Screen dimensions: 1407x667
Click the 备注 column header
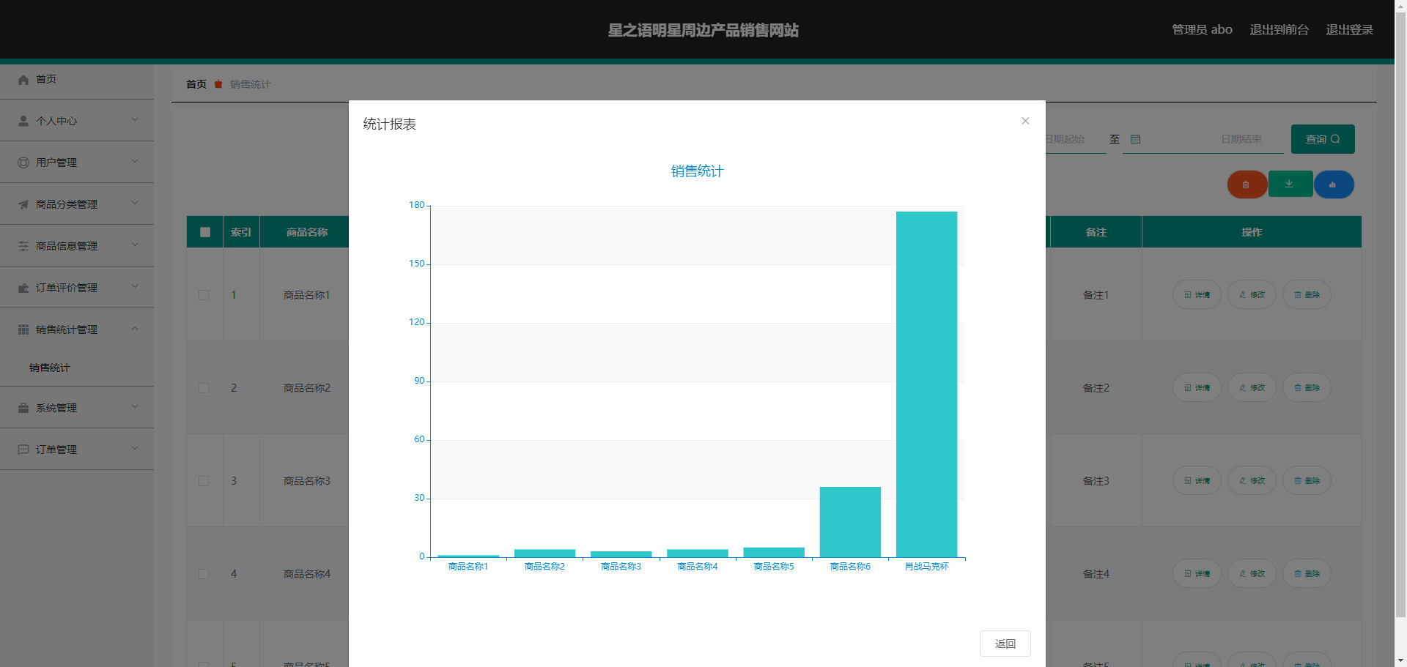coord(1096,232)
